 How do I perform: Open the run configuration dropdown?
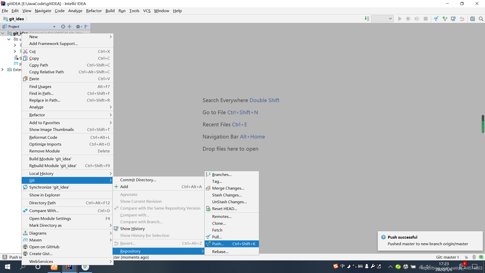382,19
